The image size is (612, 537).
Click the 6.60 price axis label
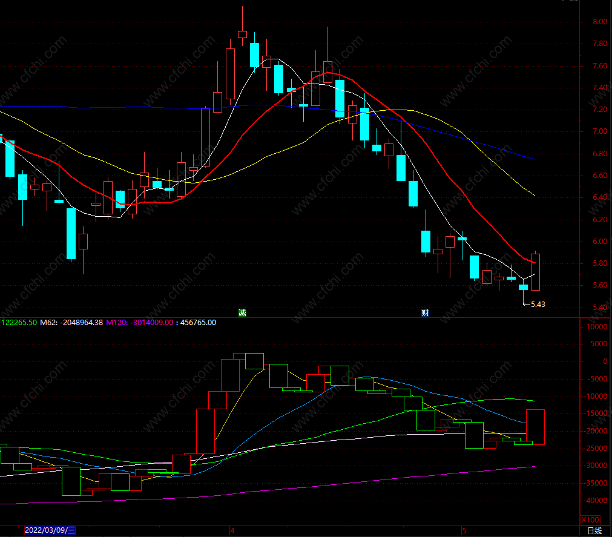pyautogui.click(x=600, y=176)
